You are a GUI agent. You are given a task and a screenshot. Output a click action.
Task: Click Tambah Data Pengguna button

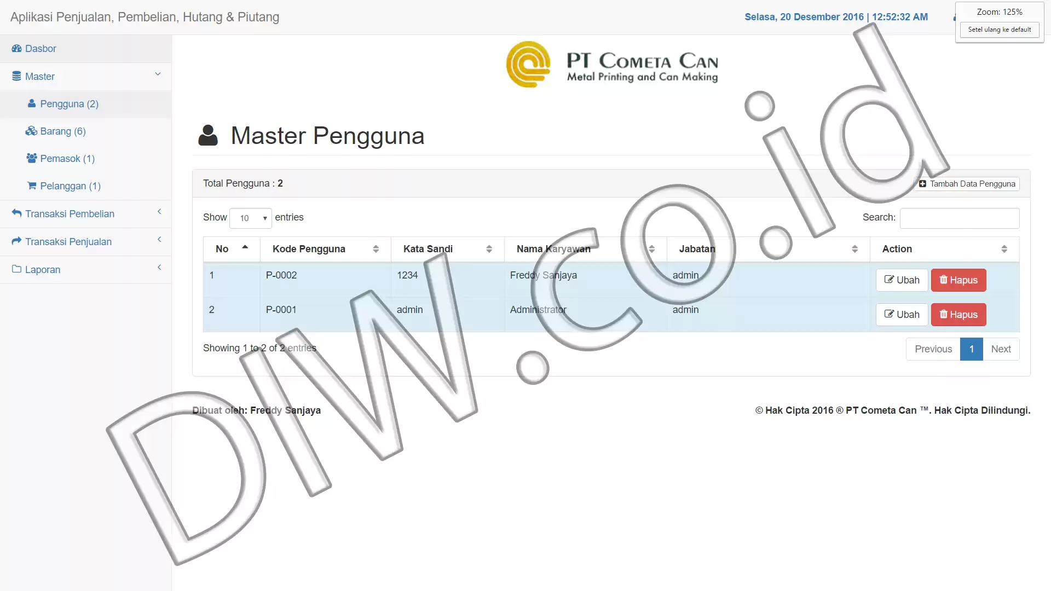[967, 184]
